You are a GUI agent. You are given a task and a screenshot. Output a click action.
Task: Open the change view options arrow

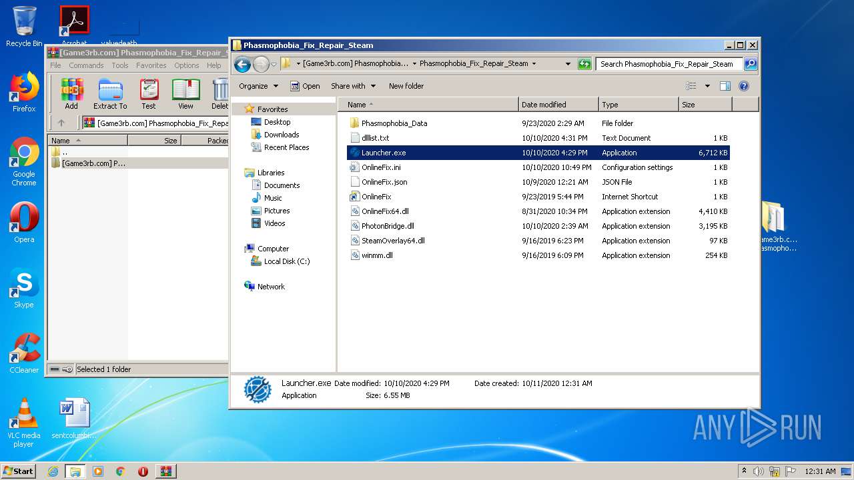(707, 86)
